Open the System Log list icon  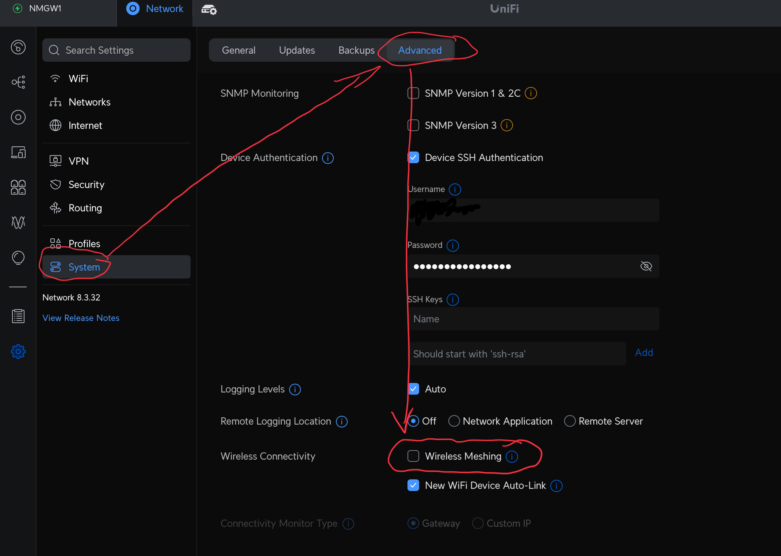point(18,316)
